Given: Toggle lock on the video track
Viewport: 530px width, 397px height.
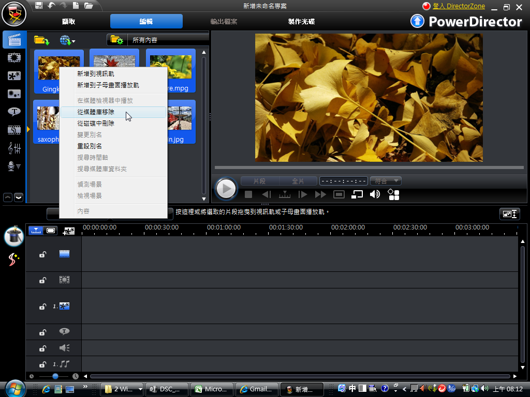Looking at the screenshot, I should [43, 254].
